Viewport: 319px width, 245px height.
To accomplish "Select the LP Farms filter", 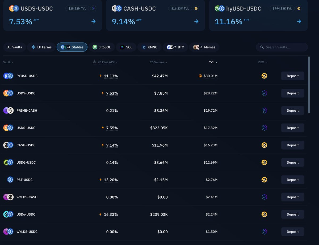I will pyautogui.click(x=41, y=47).
